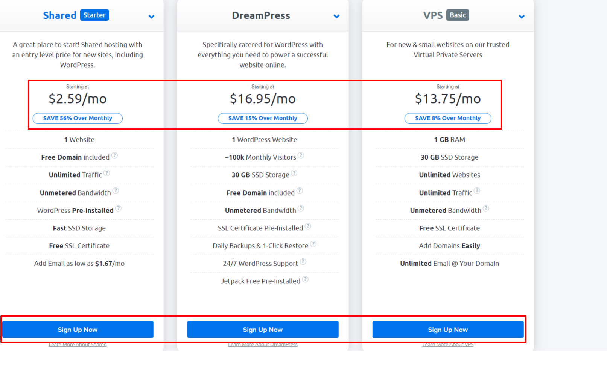Screen dimensions: 607x378
Task: Click the '1 Website' feature text
Action: coord(79,140)
